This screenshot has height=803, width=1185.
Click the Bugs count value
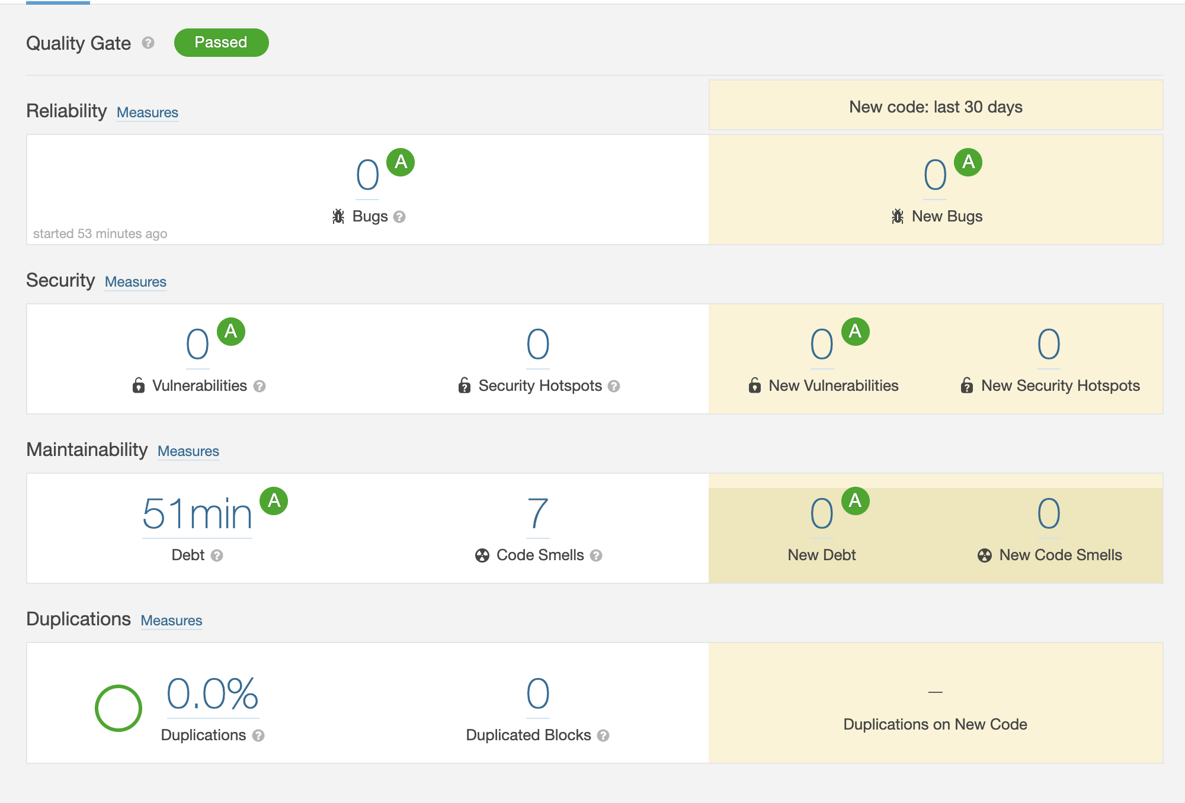[367, 175]
